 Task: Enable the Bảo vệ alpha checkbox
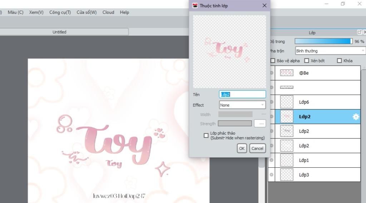(273, 61)
